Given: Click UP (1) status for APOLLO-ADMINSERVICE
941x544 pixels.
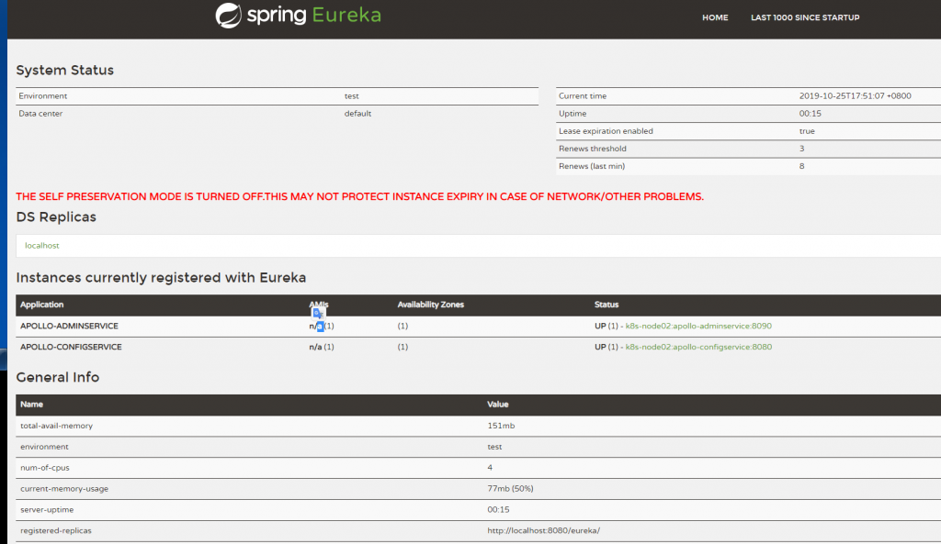Looking at the screenshot, I should [x=607, y=326].
